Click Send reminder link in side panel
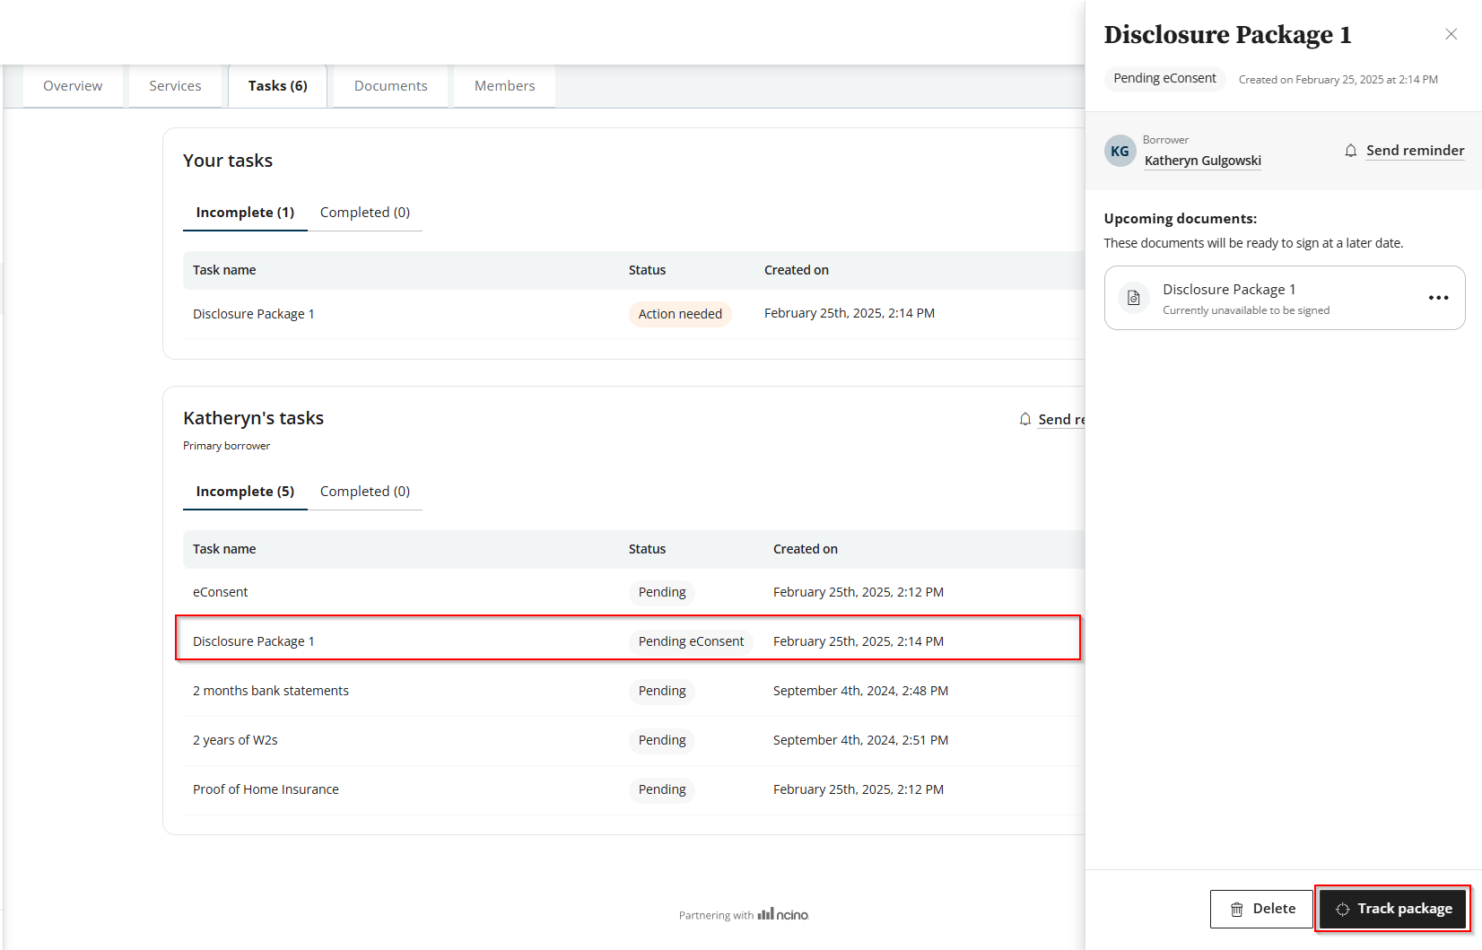 pyautogui.click(x=1415, y=151)
